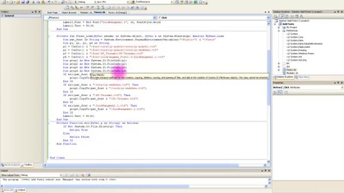This screenshot has width=344, height=193.
Task: Select the System.Data.DataSetExtensions reference
Action: click(x=306, y=44)
